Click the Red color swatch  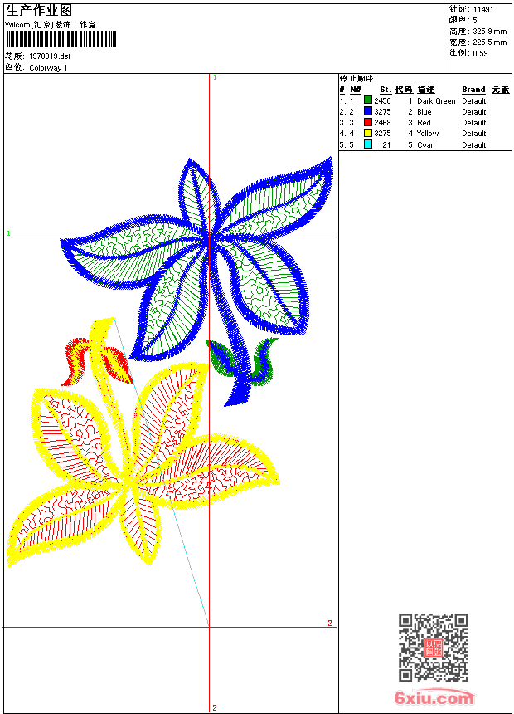368,122
